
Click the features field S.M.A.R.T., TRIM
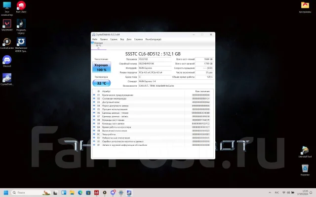[x=176, y=86]
